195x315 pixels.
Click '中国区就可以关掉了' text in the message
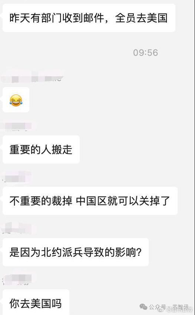[x=123, y=201]
